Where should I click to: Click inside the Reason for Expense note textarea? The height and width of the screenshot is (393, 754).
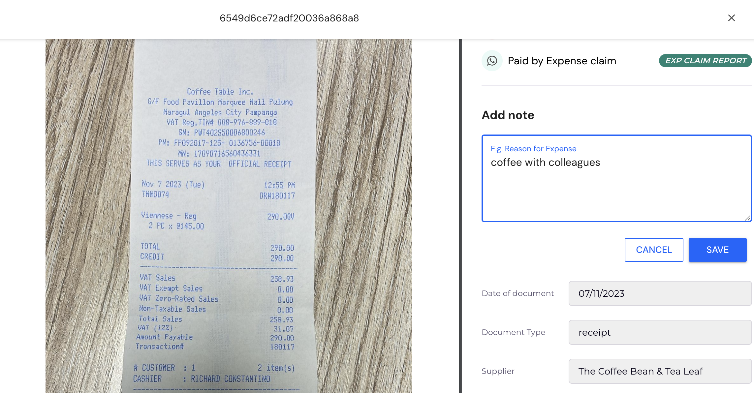click(x=616, y=178)
